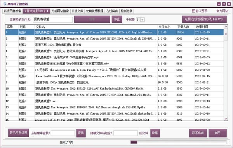233x148 pixels.
Task: Click scrollbar up arrow of results list
Action: coord(226,26)
